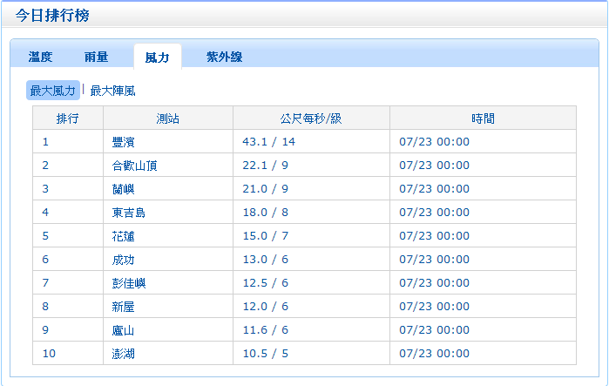Open the 花蓮 station link
Viewport: 609px width, 386px height.
click(123, 236)
